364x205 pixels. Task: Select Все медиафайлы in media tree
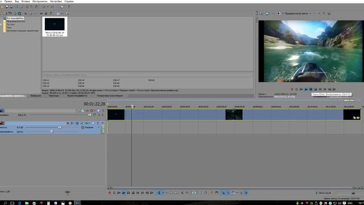(15, 18)
